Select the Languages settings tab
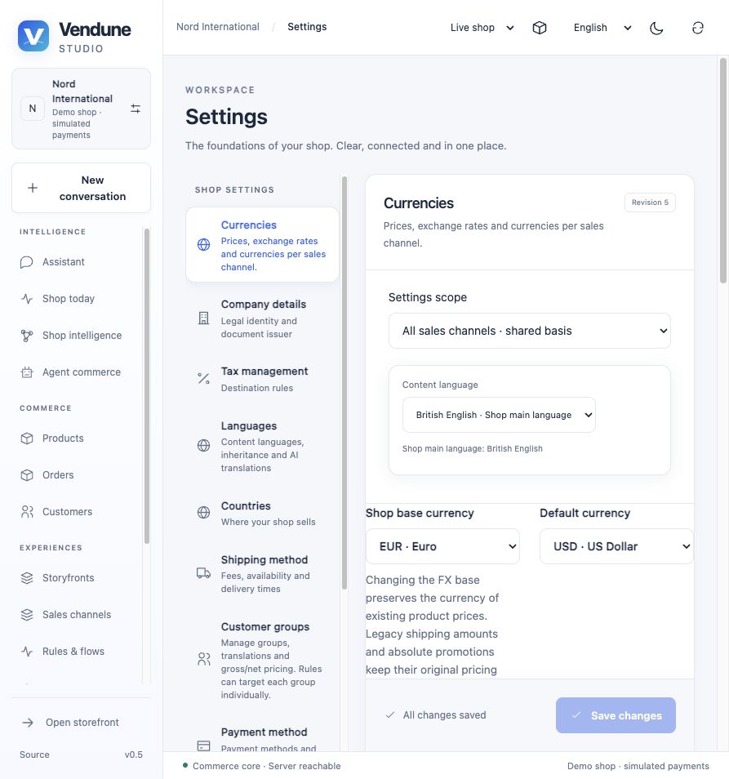Image resolution: width=729 pixels, height=779 pixels. coord(262,446)
